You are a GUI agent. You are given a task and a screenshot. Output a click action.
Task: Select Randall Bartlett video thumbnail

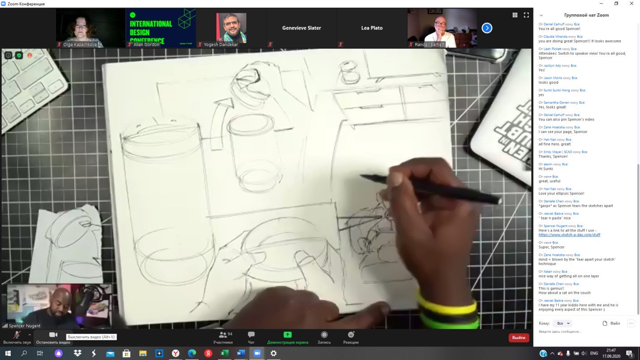tap(442, 28)
